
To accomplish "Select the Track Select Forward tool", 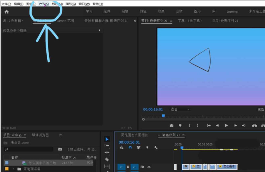I will coord(107,146).
